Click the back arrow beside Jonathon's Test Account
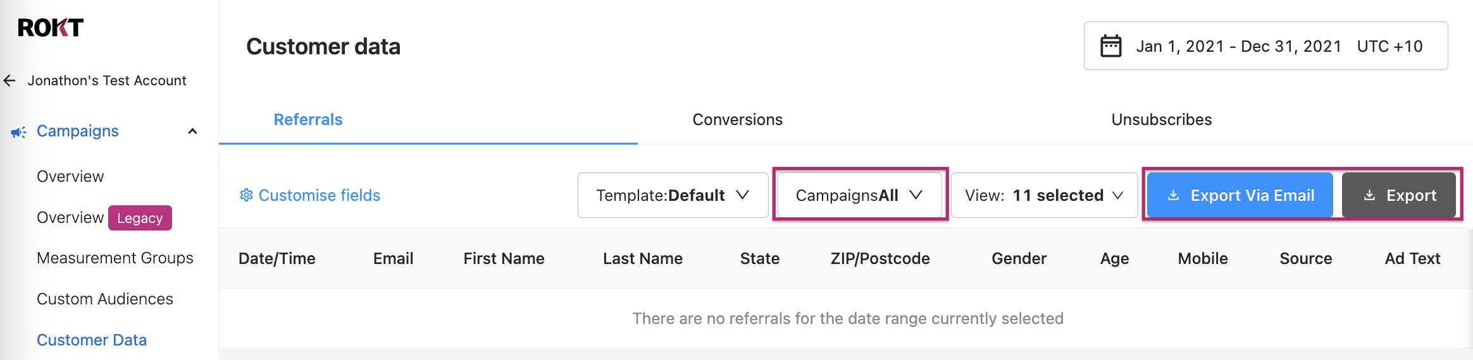Image resolution: width=1473 pixels, height=360 pixels. tap(9, 81)
